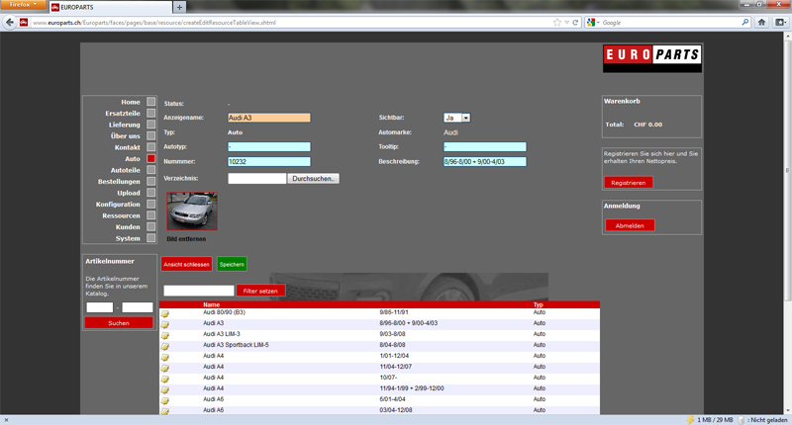Toggle the square next to Bestellungen

[151, 181]
